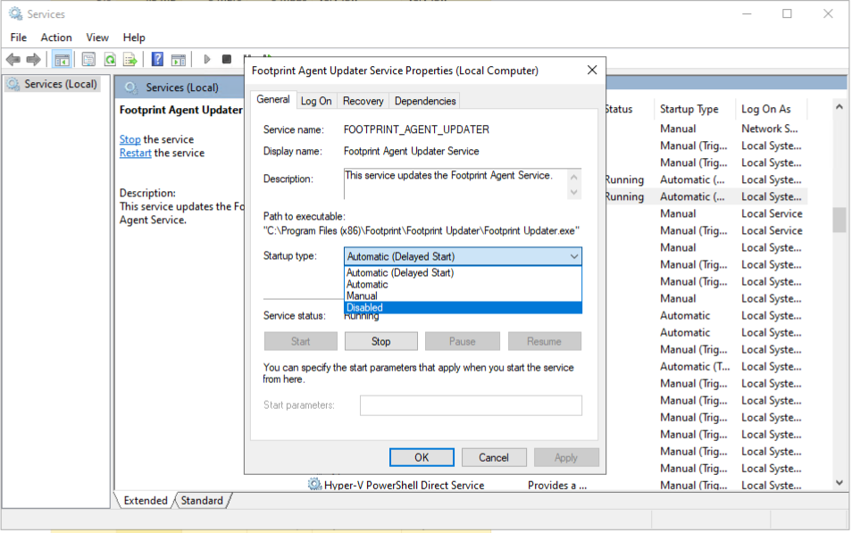Switch to the Recovery tab
This screenshot has width=852, height=533.
click(x=363, y=101)
